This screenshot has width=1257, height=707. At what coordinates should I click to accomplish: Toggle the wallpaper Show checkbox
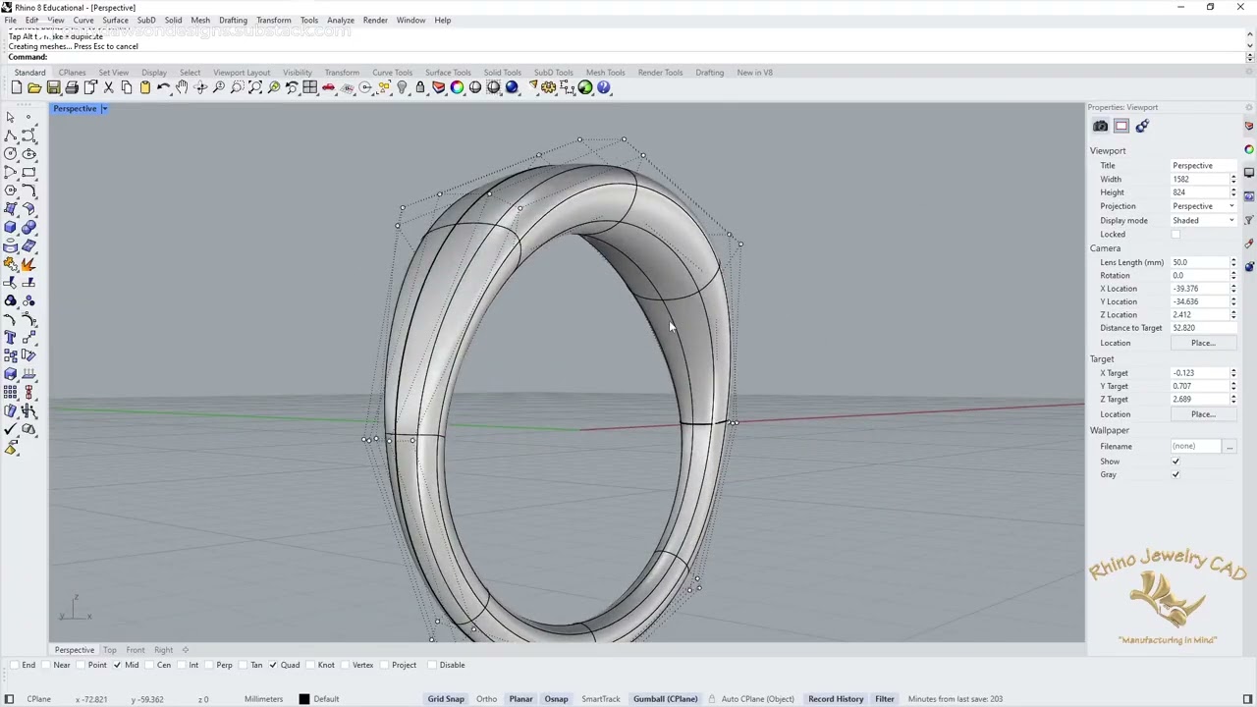click(x=1175, y=462)
